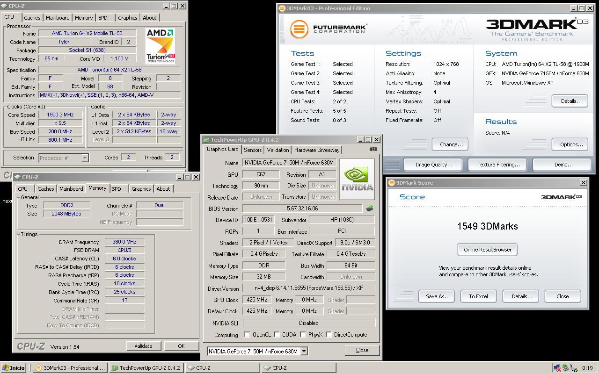Open Online ResultBrowser
Viewport: 599px width, 374px height.
click(x=488, y=250)
